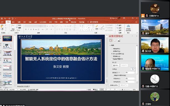
Task: Click the Save icon in quick access toolbar
Action: click(2, 19)
